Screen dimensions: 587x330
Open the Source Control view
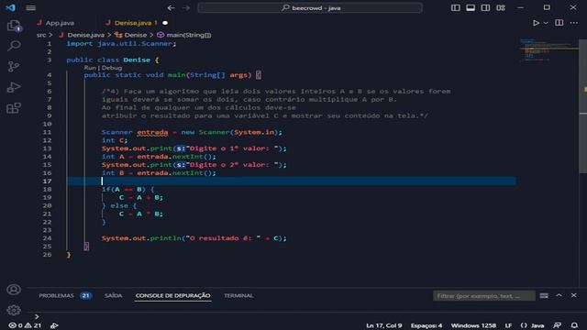14,67
